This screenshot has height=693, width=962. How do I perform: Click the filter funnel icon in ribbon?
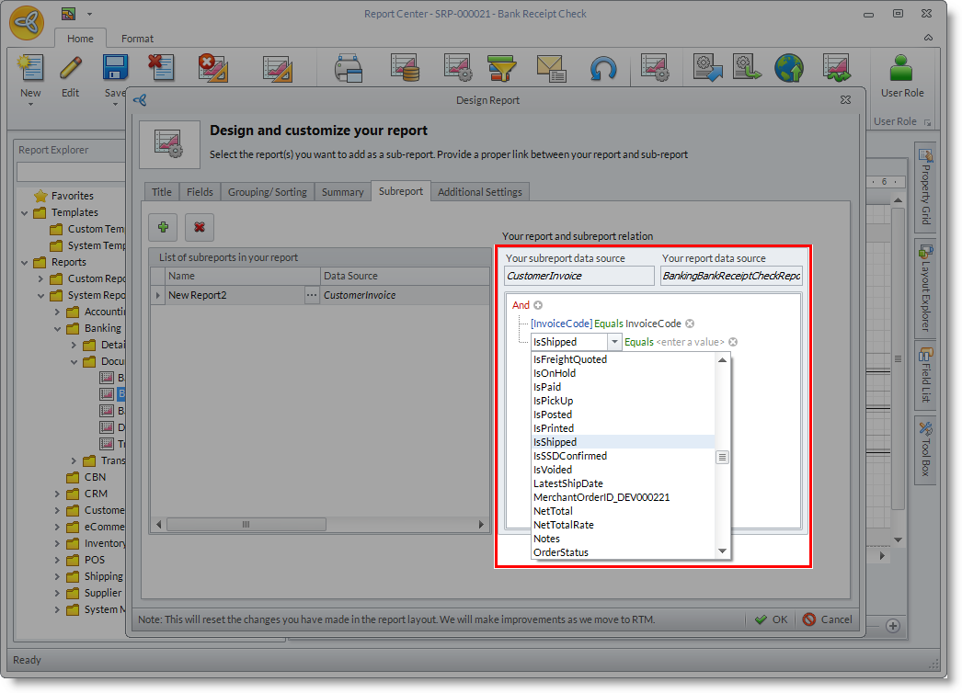501,69
